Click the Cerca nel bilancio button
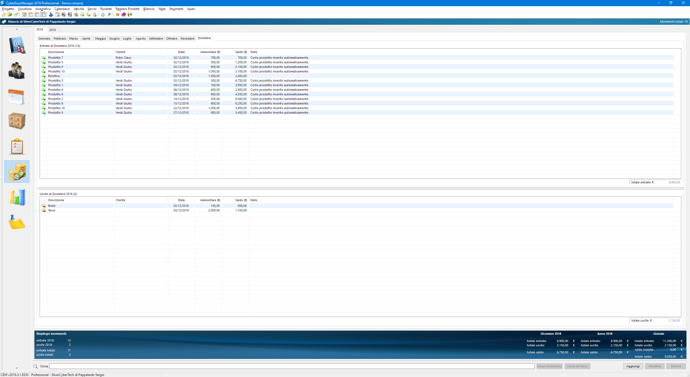The width and height of the screenshot is (690, 377). click(x=549, y=366)
